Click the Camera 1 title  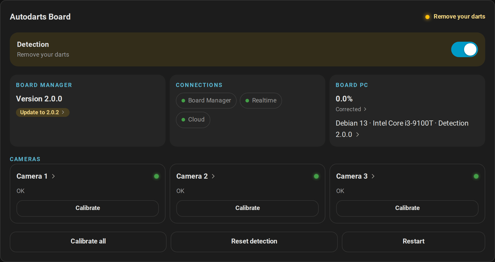[32, 176]
